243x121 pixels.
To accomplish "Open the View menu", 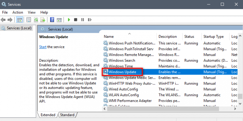I will pos(32,12).
